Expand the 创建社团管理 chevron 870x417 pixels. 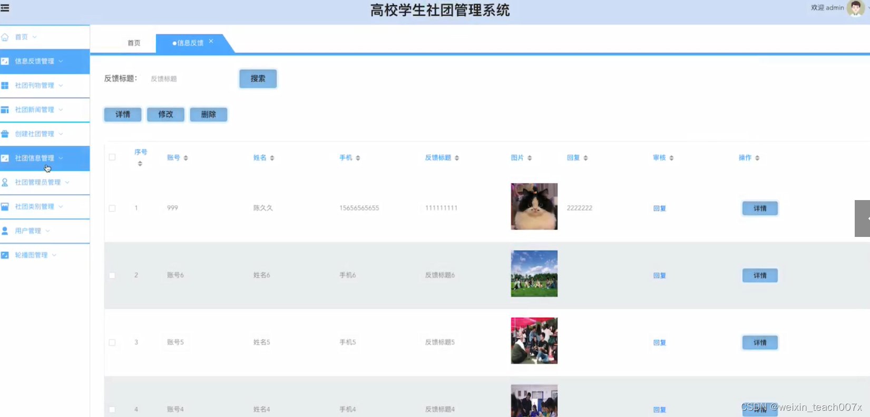[61, 134]
